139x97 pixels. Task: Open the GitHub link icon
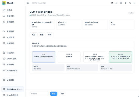pos(116,3)
